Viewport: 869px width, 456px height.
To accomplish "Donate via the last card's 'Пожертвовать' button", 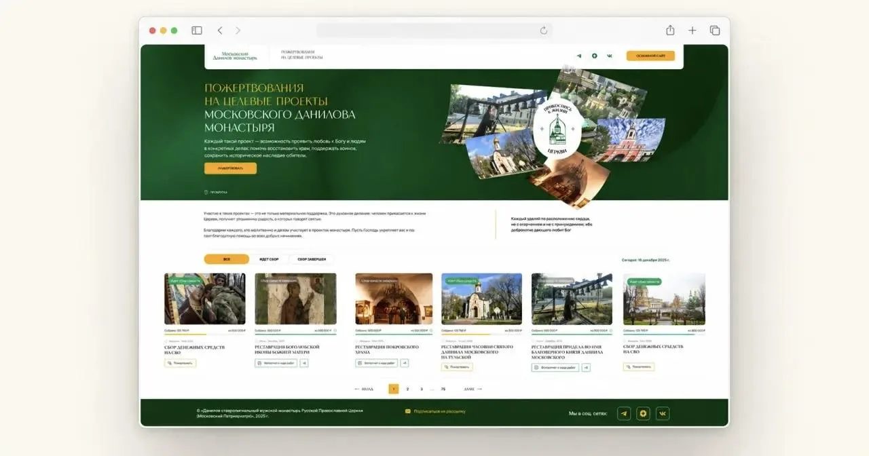I will pos(639,367).
